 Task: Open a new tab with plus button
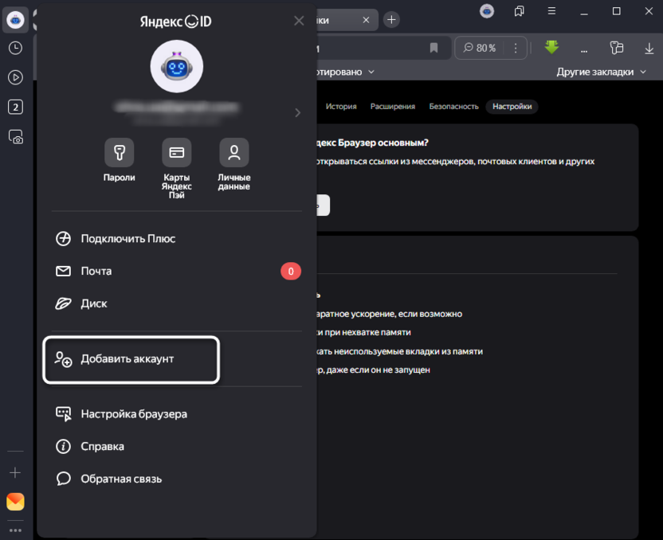tap(391, 20)
